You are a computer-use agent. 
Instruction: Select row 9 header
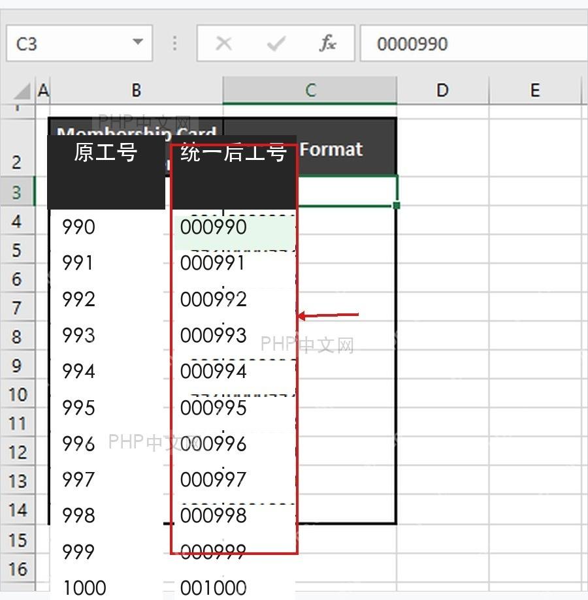pyautogui.click(x=17, y=365)
